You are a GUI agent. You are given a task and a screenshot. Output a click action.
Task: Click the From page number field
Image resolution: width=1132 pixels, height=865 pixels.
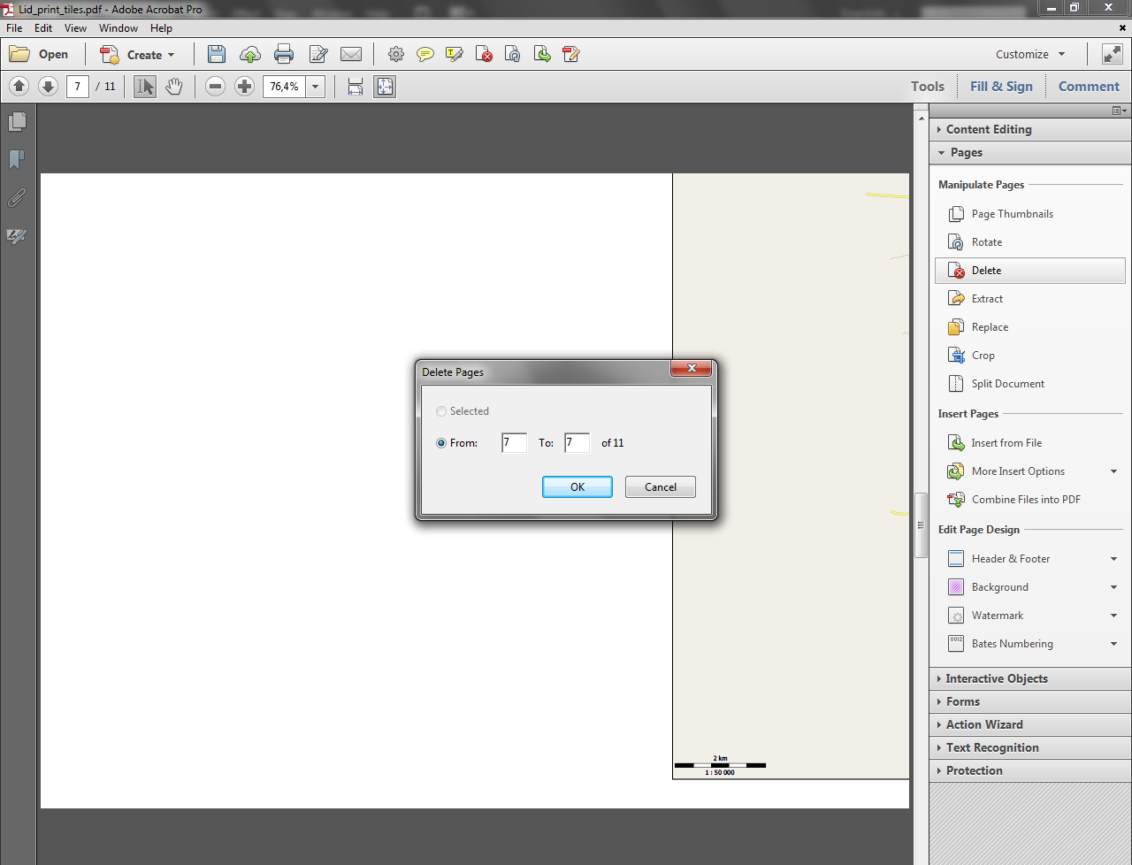click(x=514, y=443)
